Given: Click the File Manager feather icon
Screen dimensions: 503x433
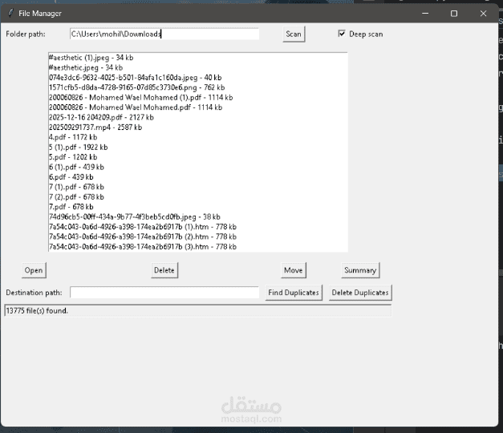Looking at the screenshot, I should point(10,13).
